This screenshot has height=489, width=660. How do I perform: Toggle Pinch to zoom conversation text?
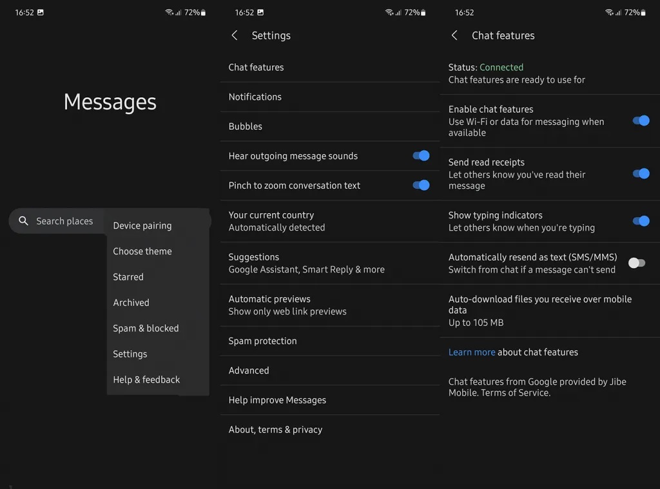421,185
